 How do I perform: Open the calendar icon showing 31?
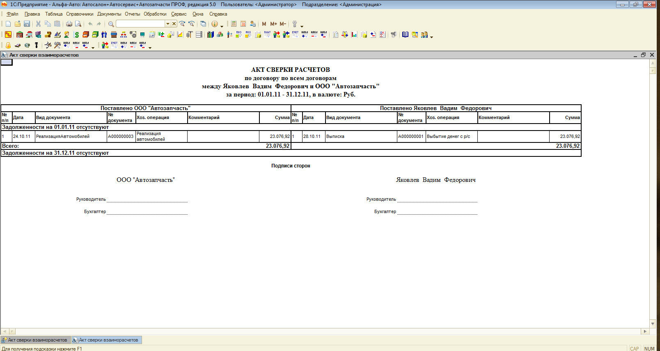pos(243,24)
